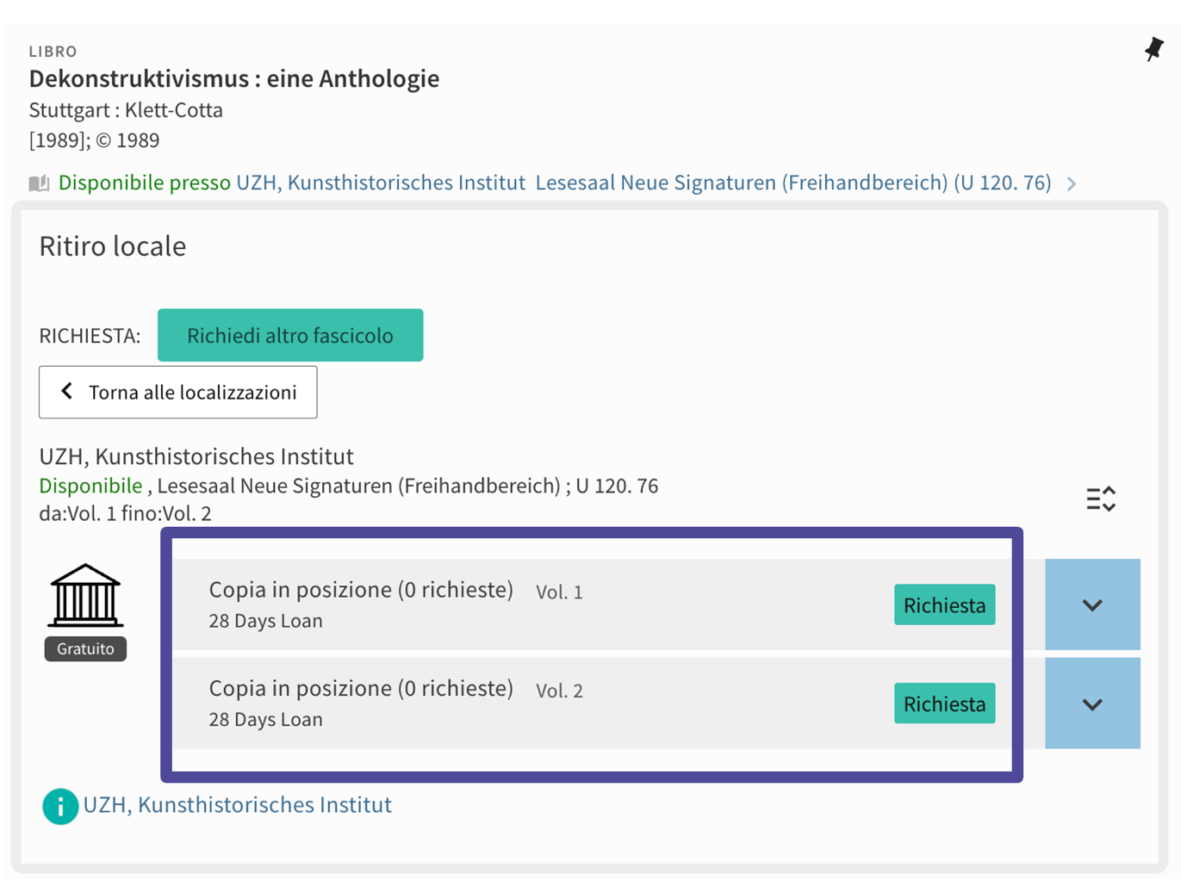Select the Vol. 2 Copia in posizione text
This screenshot has height=880, width=1181.
click(x=361, y=689)
